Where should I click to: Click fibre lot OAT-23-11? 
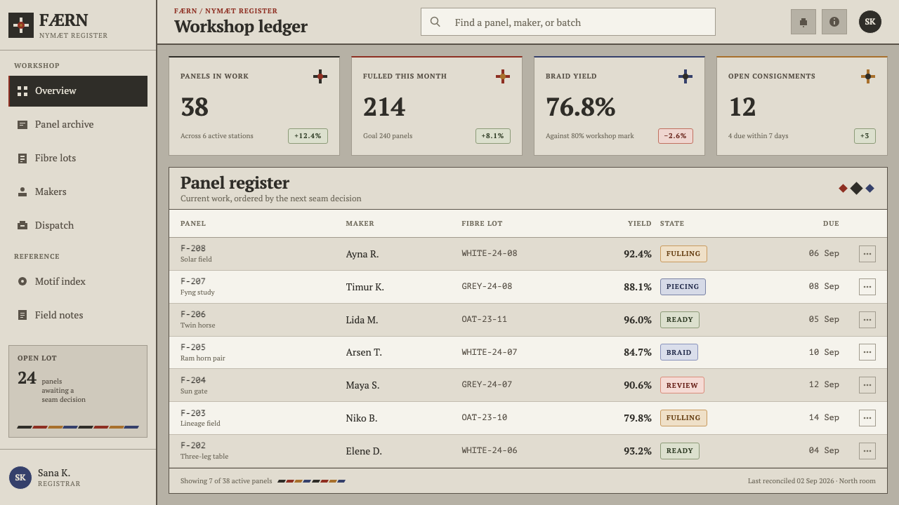[x=484, y=319]
